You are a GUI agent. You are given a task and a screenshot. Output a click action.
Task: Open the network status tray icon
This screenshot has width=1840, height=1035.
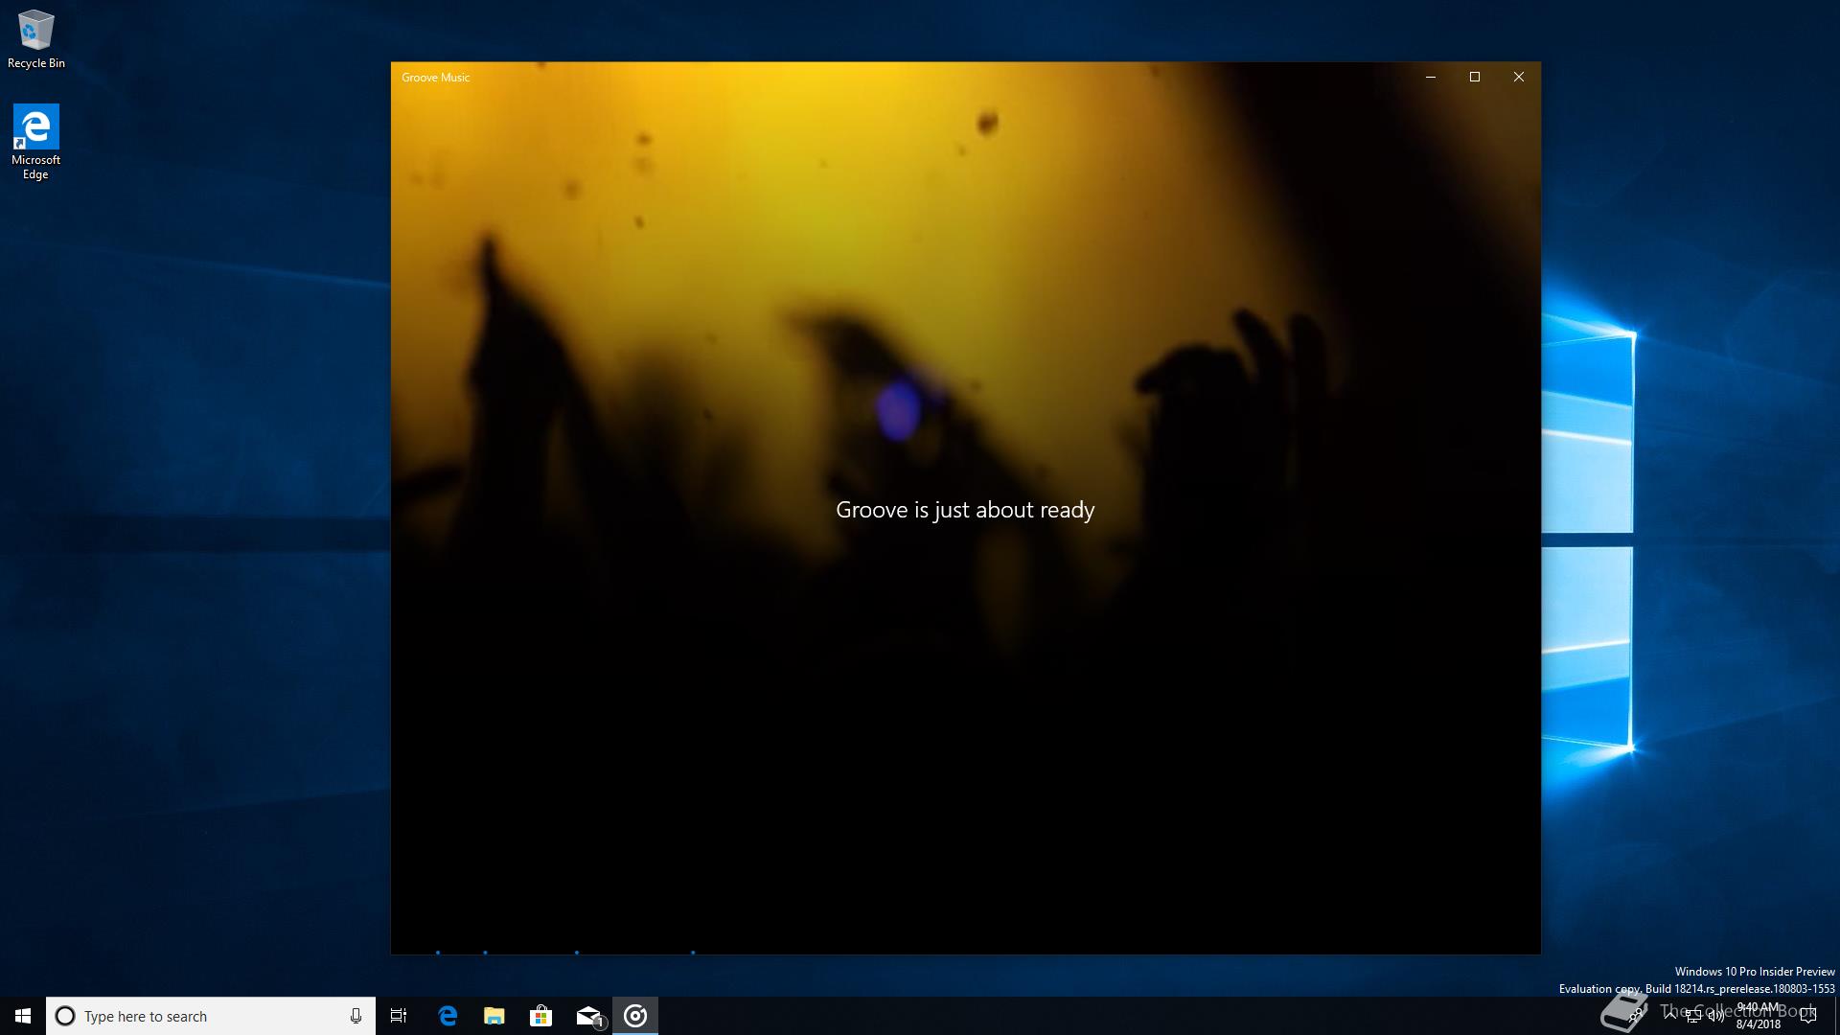coord(1693,1017)
